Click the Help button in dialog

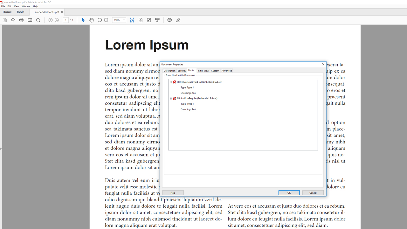pyautogui.click(x=173, y=193)
